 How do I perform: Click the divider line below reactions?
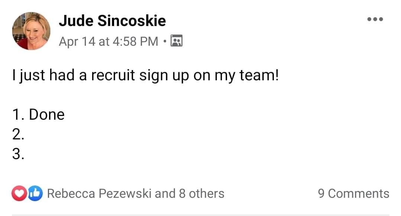201,215
